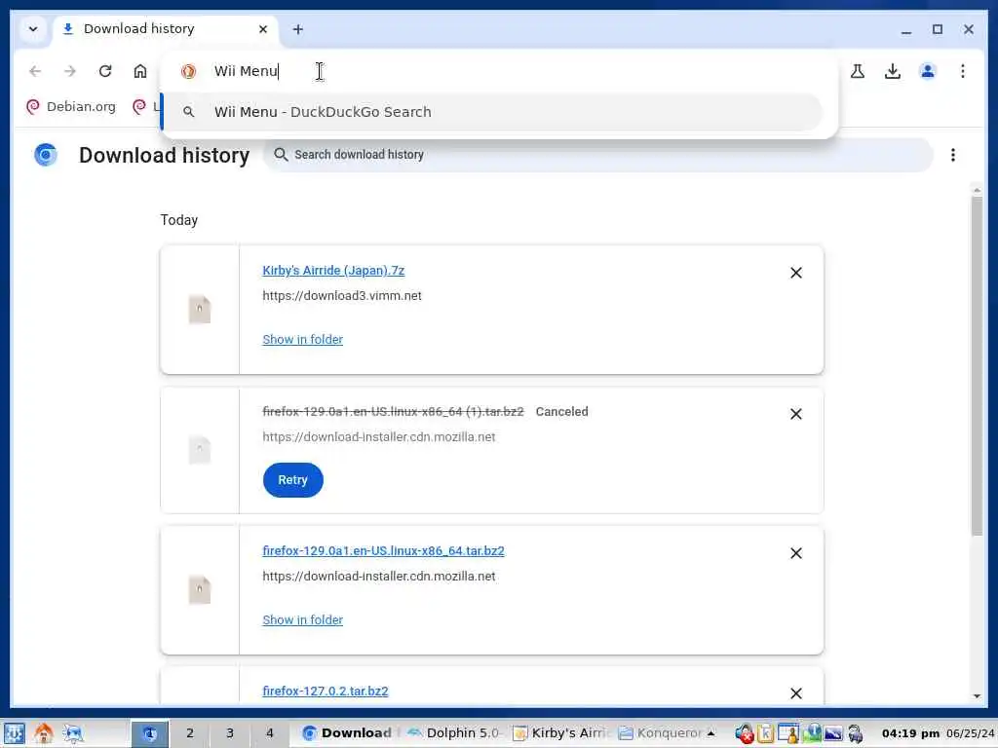Go forward using the forward arrow
The image size is (998, 748).
[70, 71]
